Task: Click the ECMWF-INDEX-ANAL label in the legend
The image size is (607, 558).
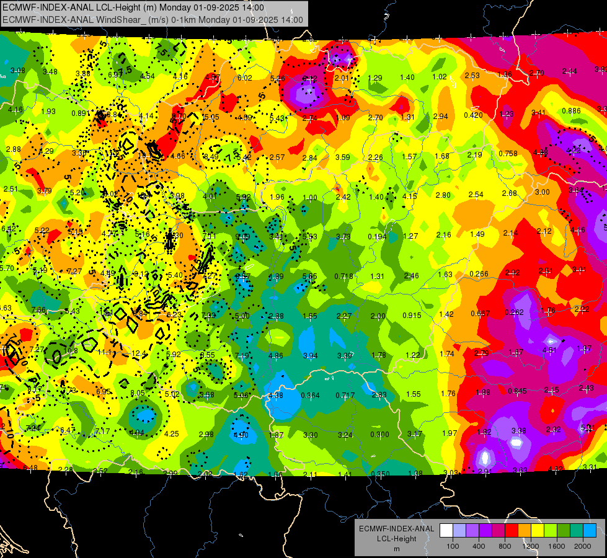Action: pos(396,529)
